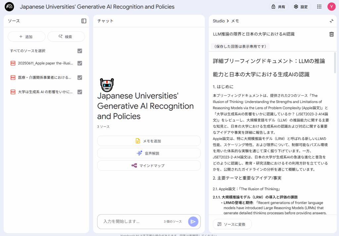The height and width of the screenshot is (236, 339).
Task: Open source 大学は生成系 AI の影響をいかに...
Action: click(x=45, y=92)
